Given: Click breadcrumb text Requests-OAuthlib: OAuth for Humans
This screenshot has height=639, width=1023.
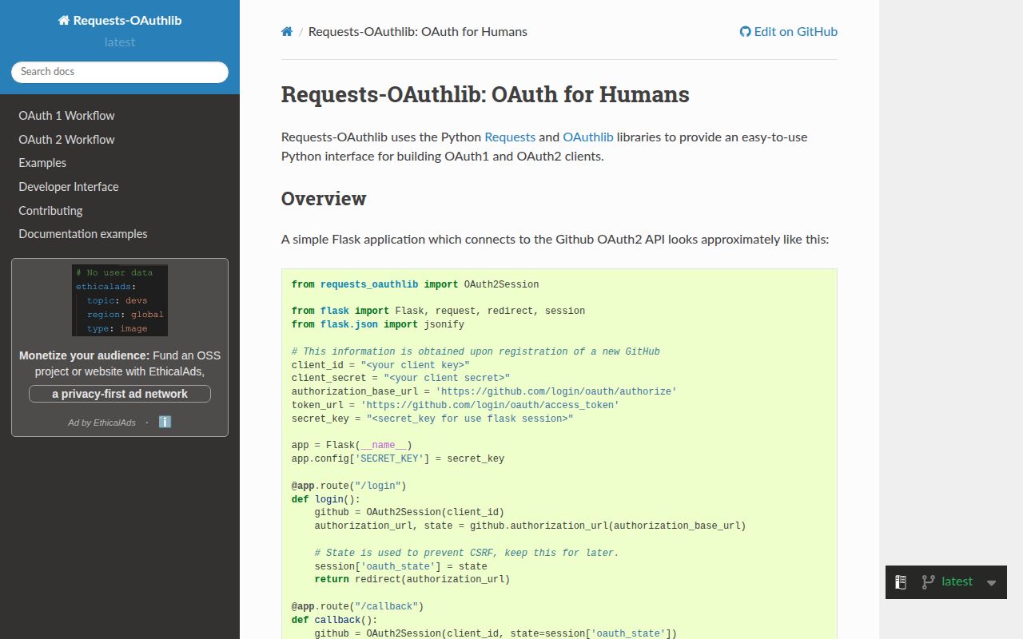Looking at the screenshot, I should point(418,32).
